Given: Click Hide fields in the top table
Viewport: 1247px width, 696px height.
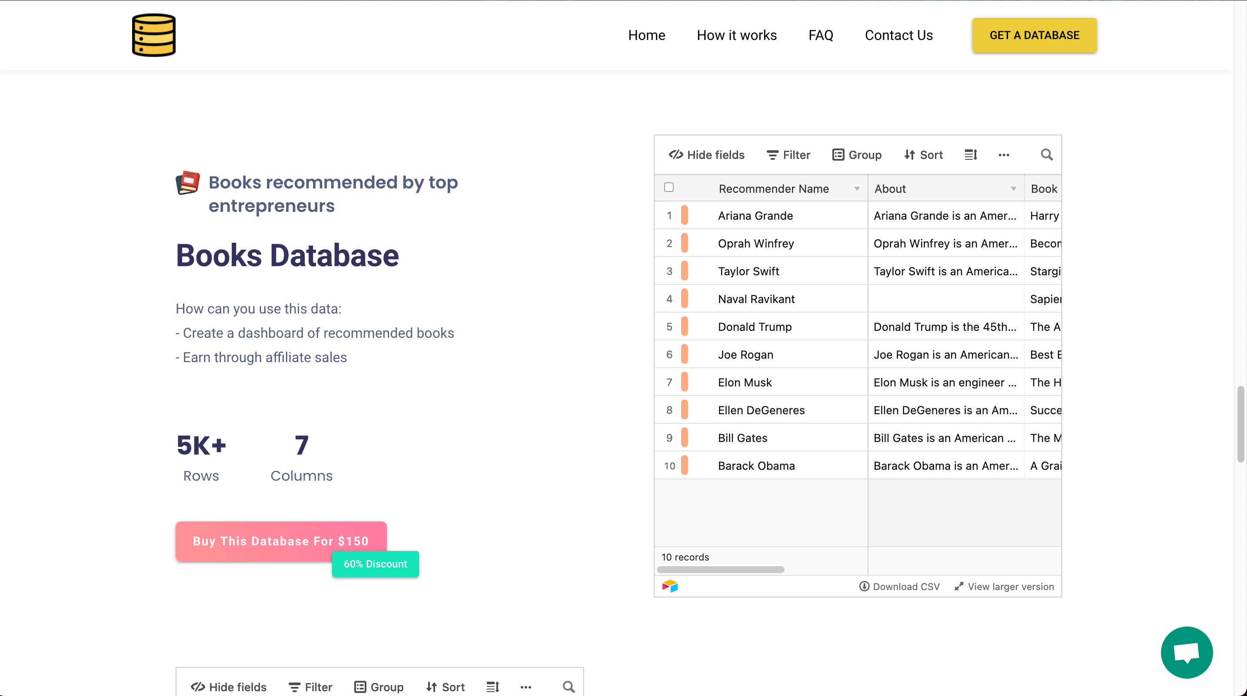Looking at the screenshot, I should [x=707, y=155].
